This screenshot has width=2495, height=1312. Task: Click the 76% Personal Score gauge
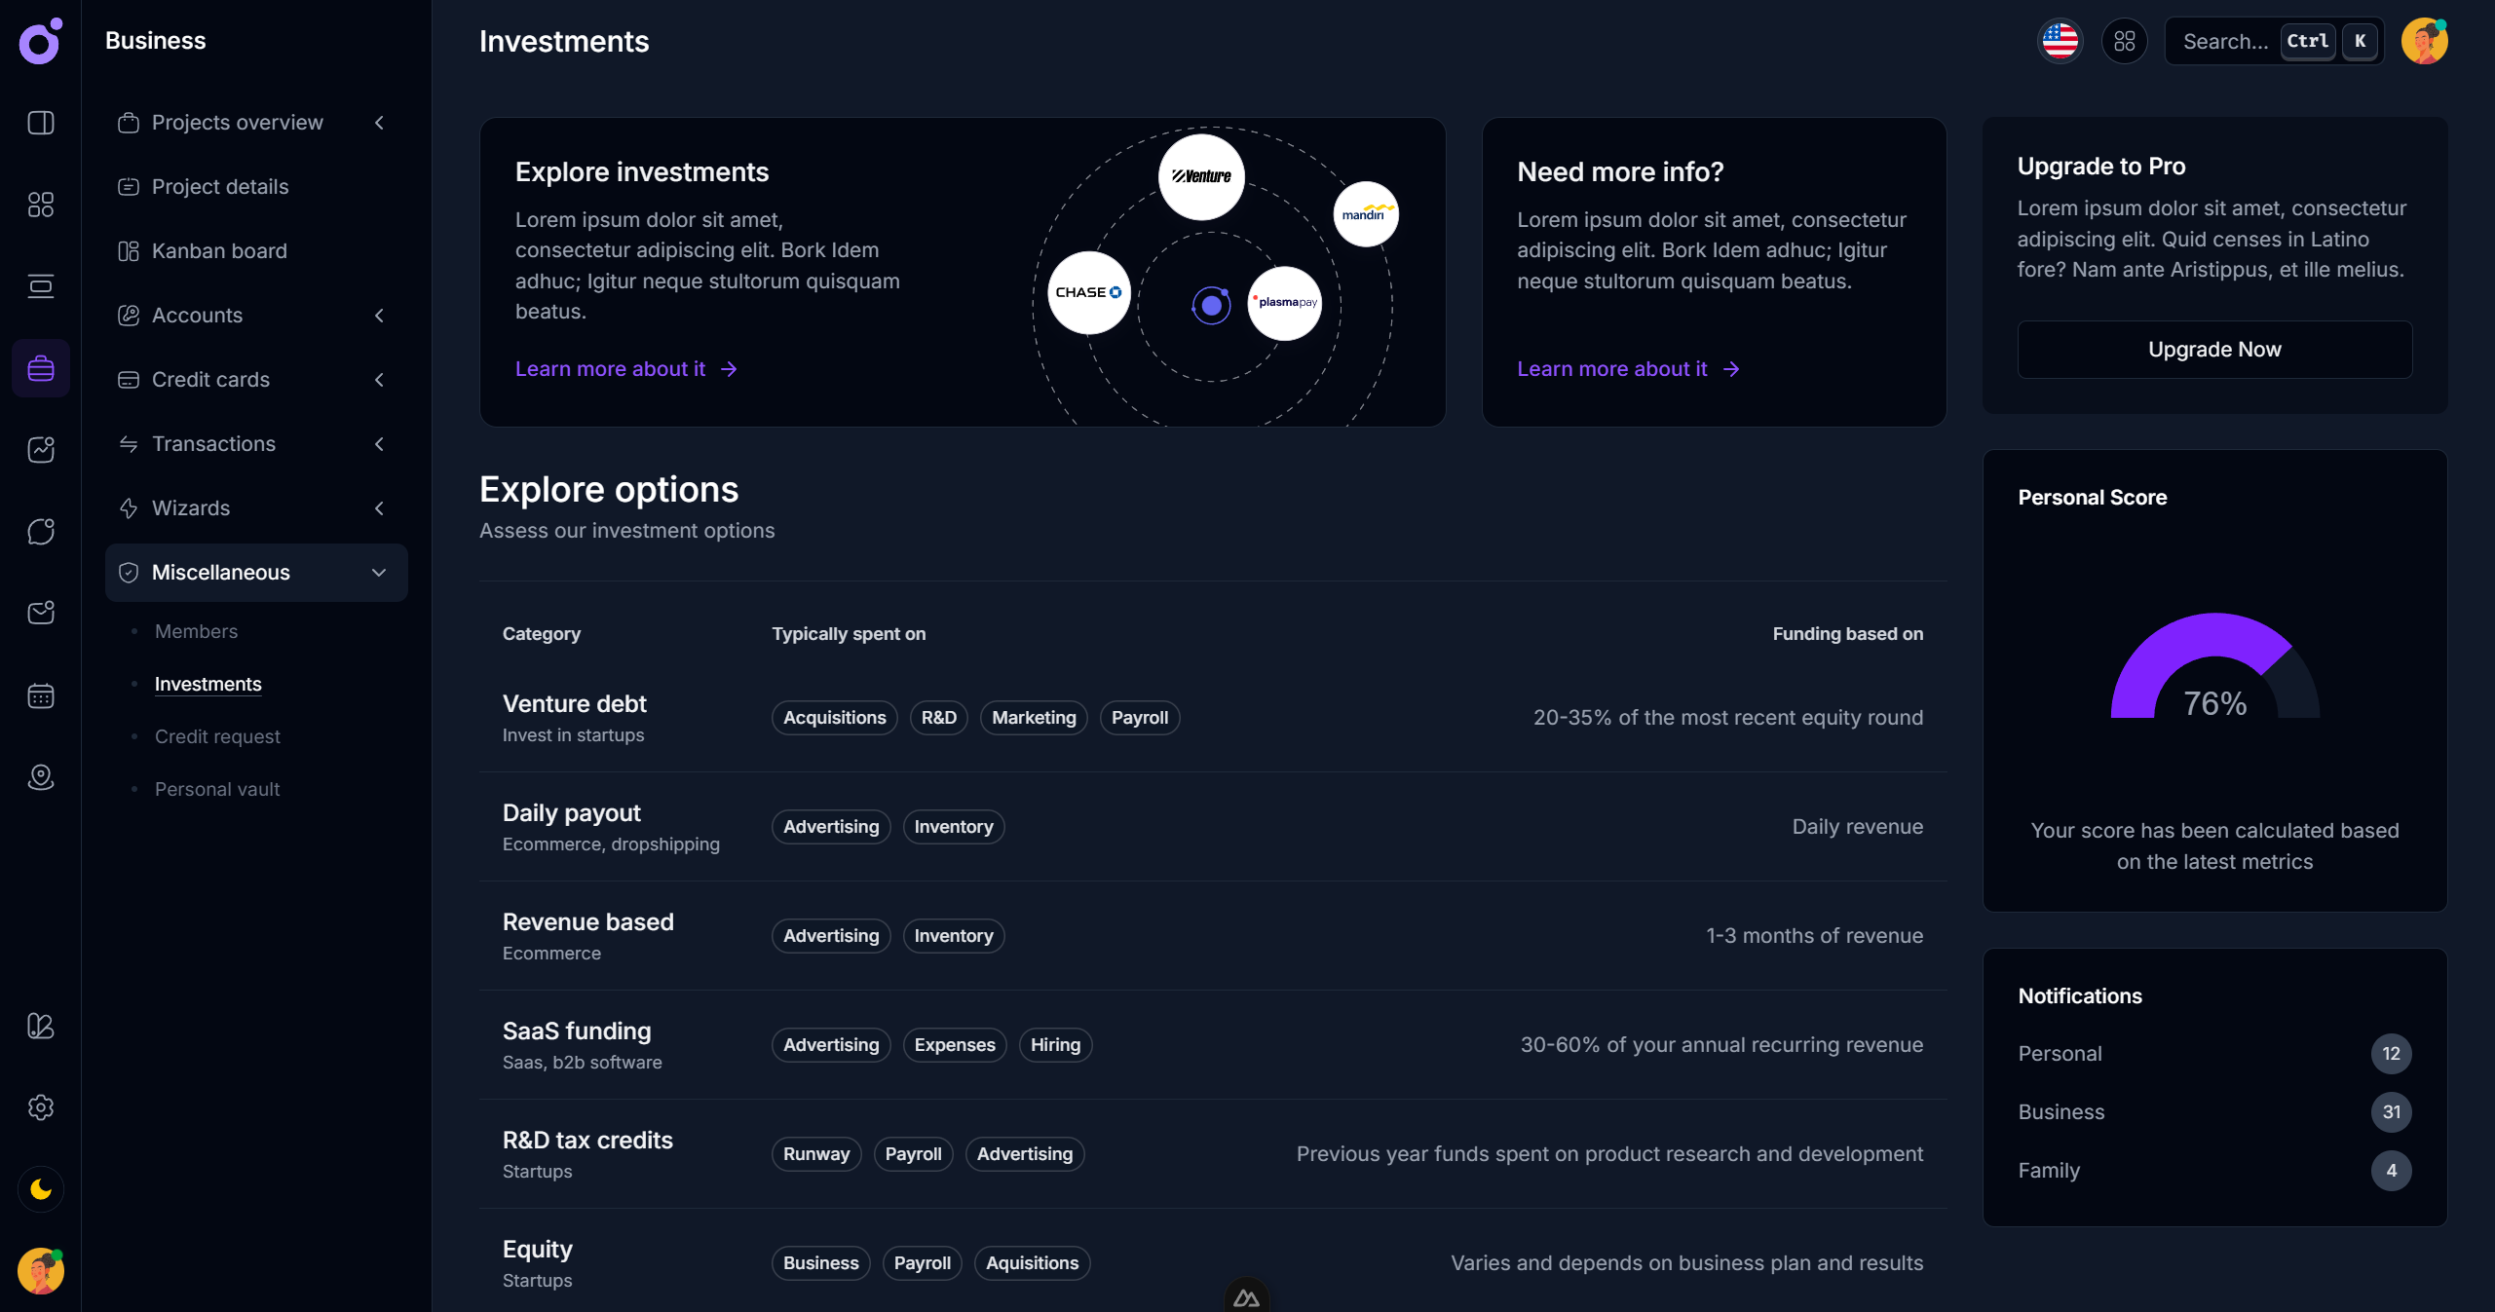(x=2213, y=674)
